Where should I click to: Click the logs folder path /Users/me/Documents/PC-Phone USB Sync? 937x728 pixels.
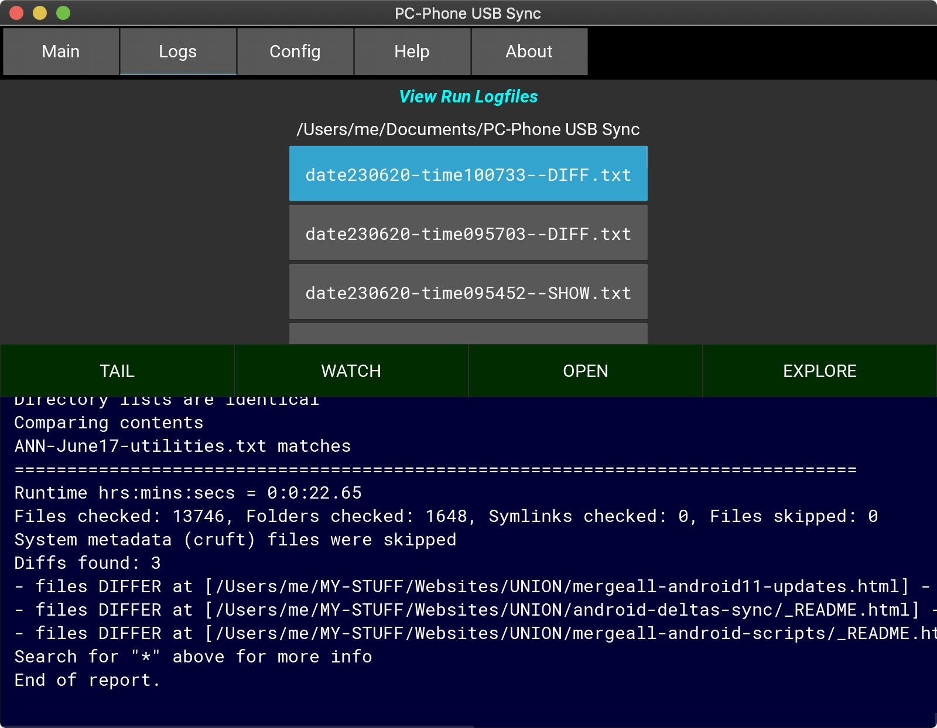[468, 129]
